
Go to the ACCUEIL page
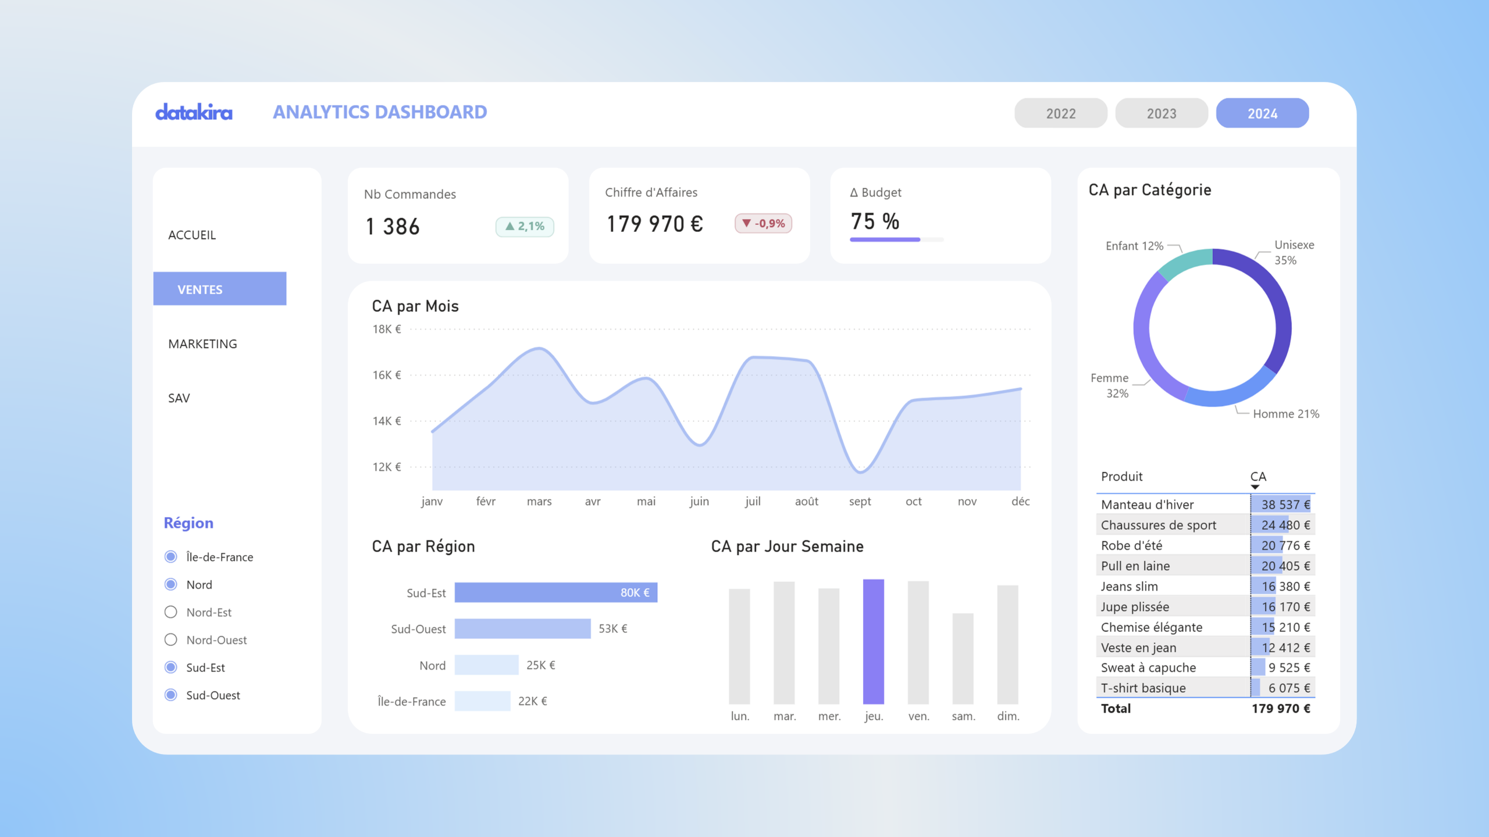pos(192,235)
